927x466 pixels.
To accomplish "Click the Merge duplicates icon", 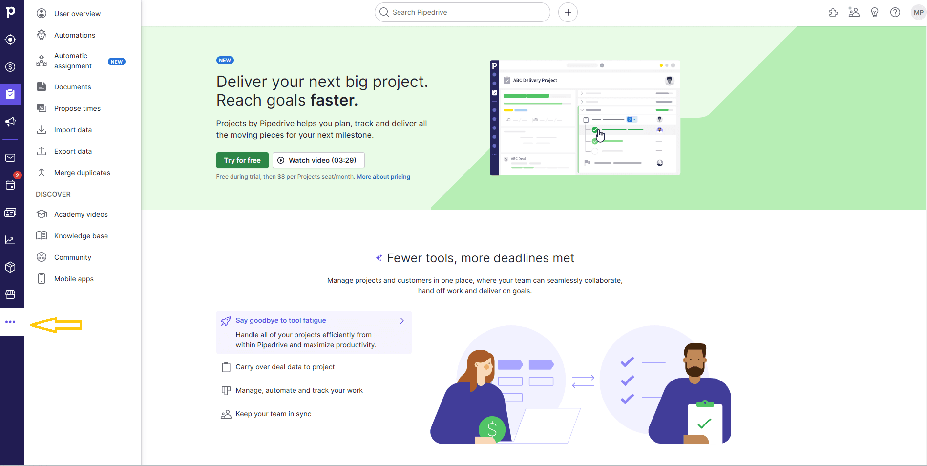I will pos(42,173).
